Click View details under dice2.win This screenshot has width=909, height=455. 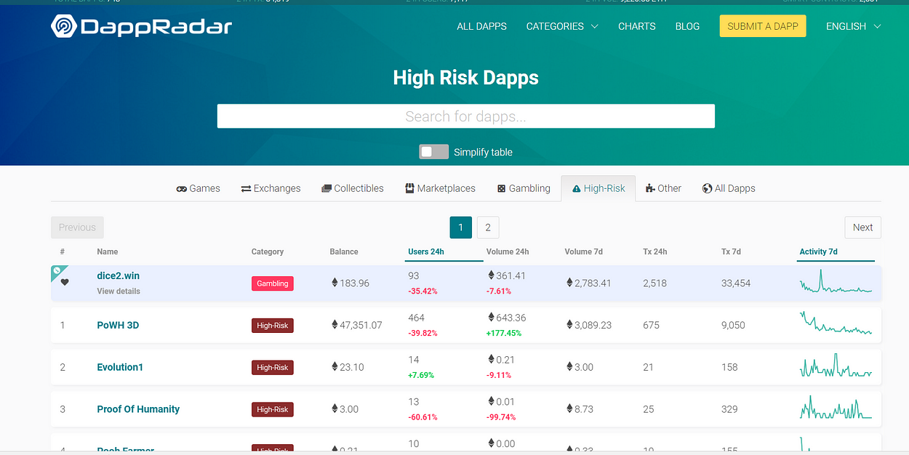coord(119,291)
